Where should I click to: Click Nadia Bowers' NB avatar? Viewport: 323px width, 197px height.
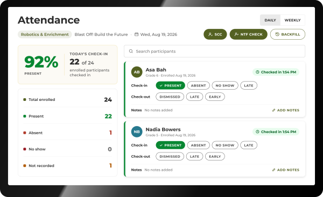point(137,132)
